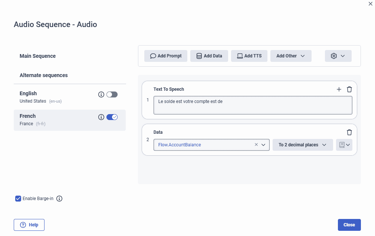Click in the French TTS text field

(253, 105)
